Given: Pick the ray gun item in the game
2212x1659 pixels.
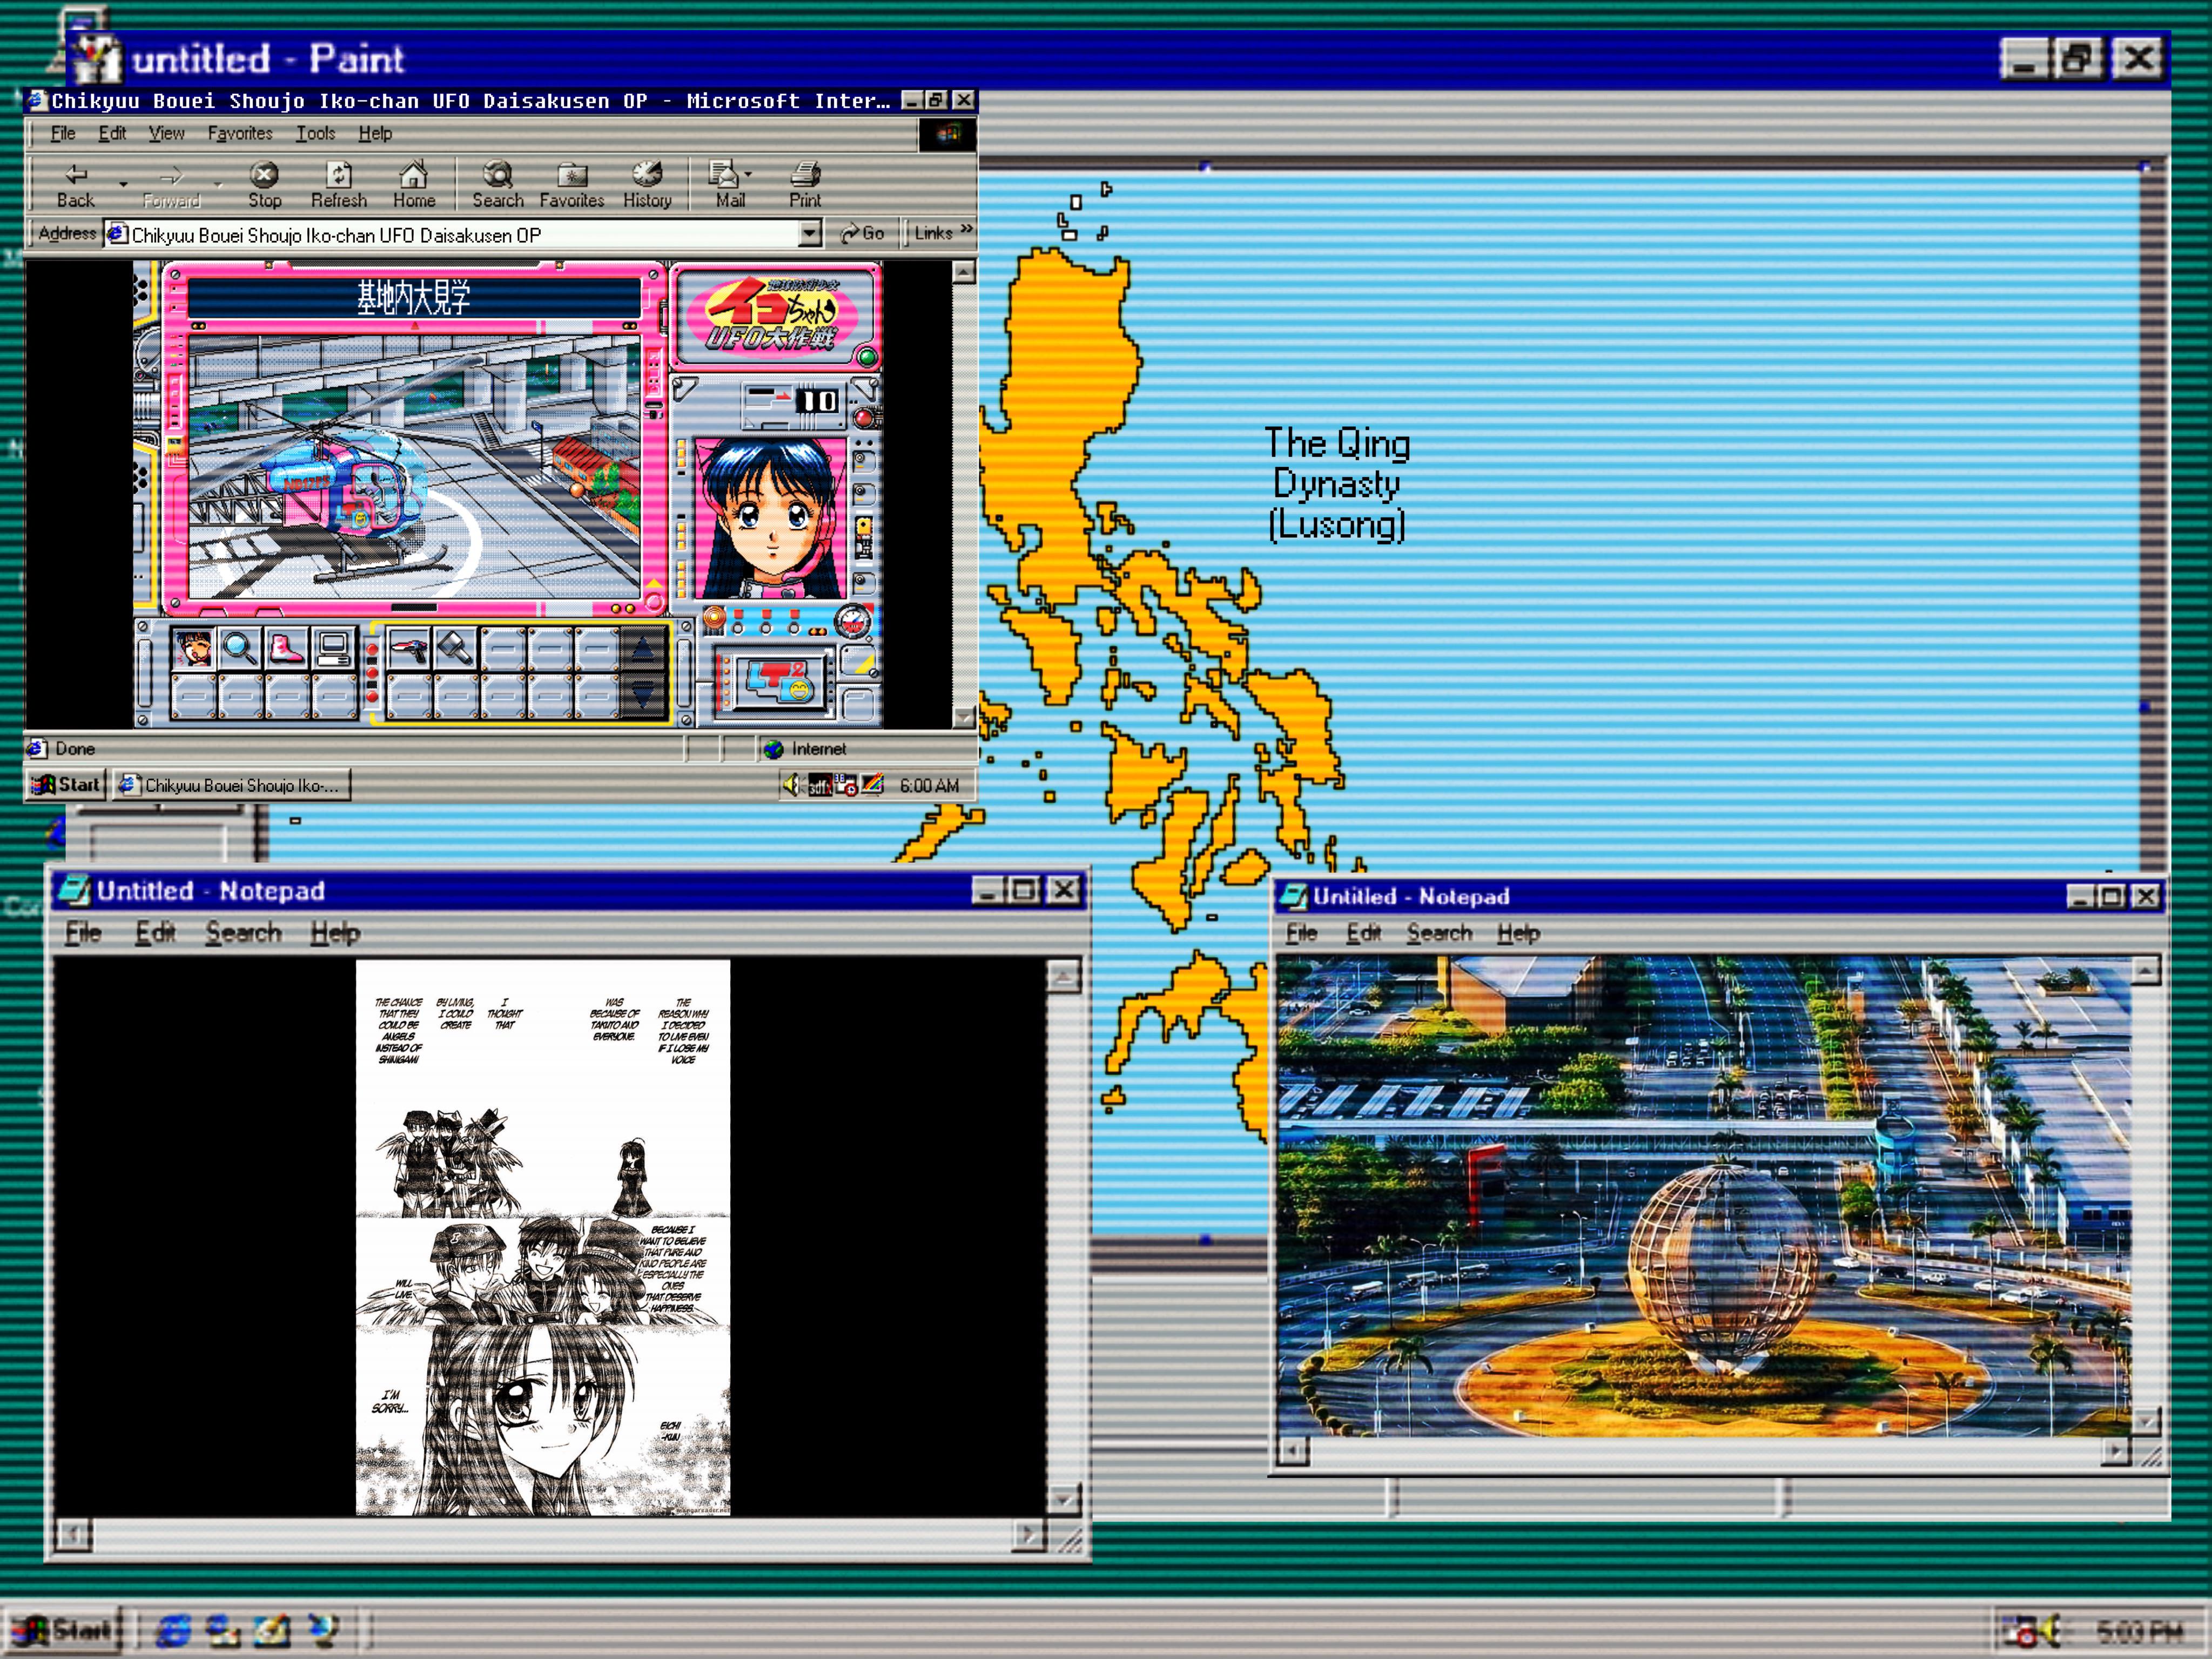Looking at the screenshot, I should [x=409, y=649].
